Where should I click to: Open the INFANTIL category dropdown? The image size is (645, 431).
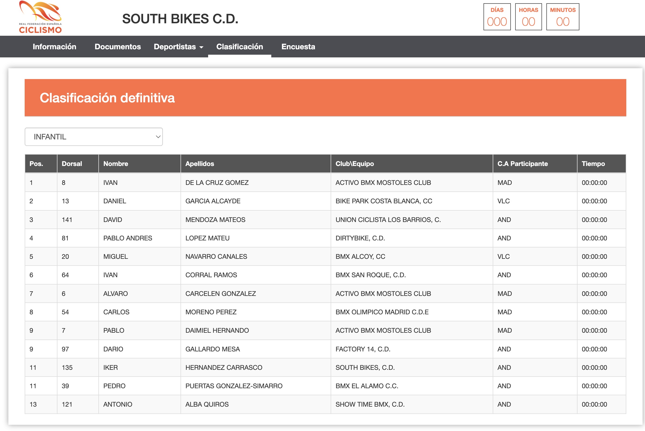pos(93,137)
